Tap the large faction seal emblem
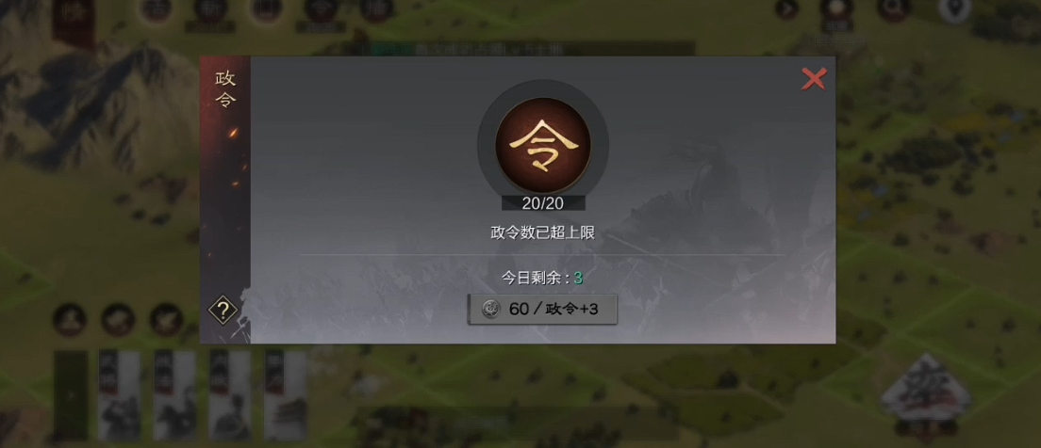 925,392
